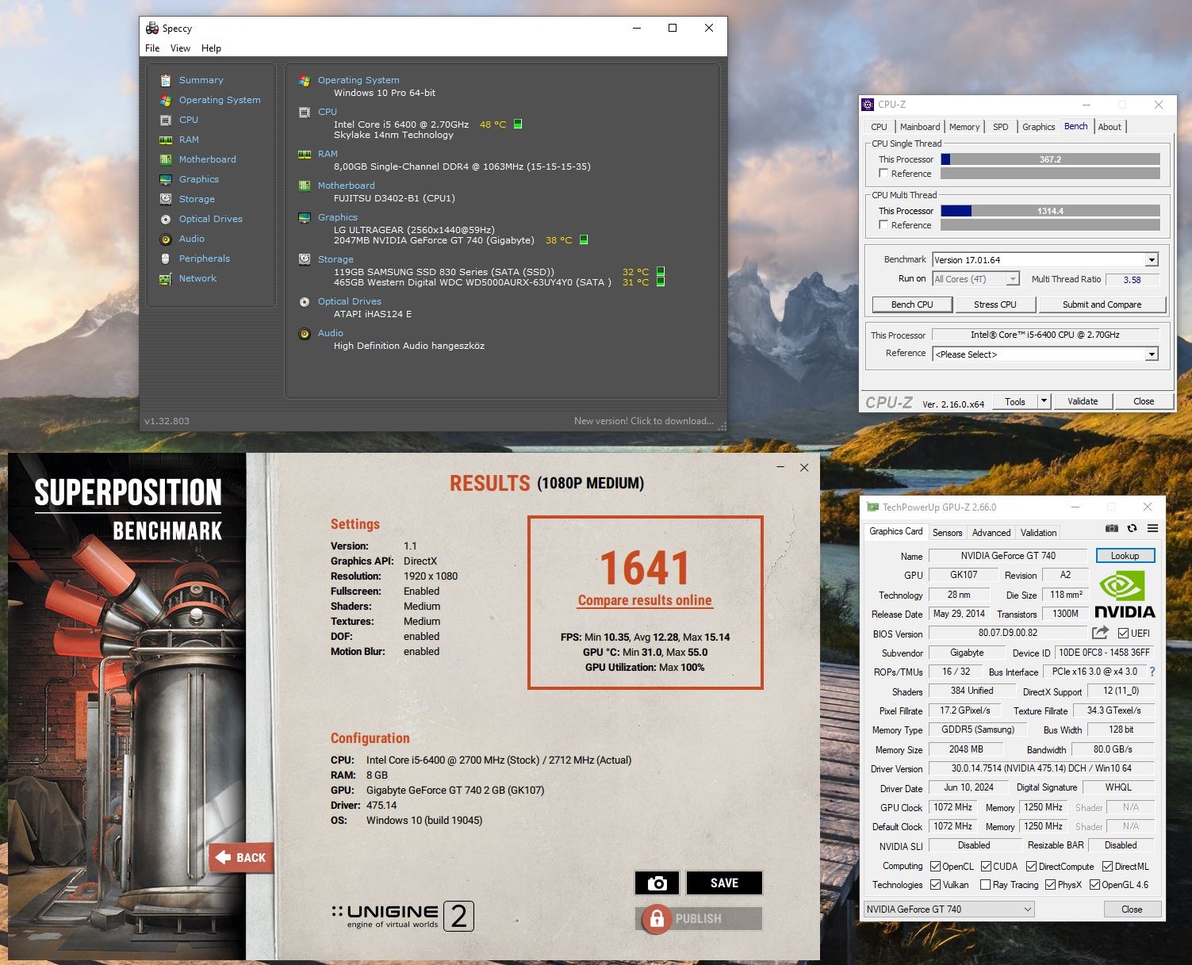1192x965 pixels.
Task: Open the Help menu in Speccy
Action: click(x=211, y=48)
